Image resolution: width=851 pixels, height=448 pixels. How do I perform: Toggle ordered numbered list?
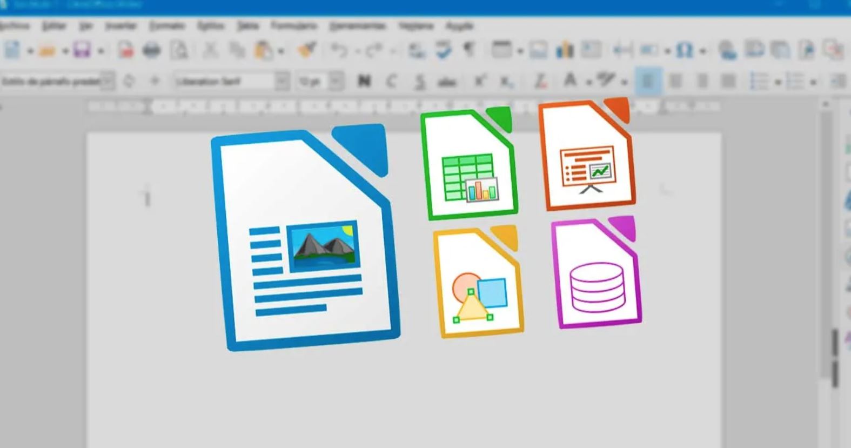click(x=795, y=82)
